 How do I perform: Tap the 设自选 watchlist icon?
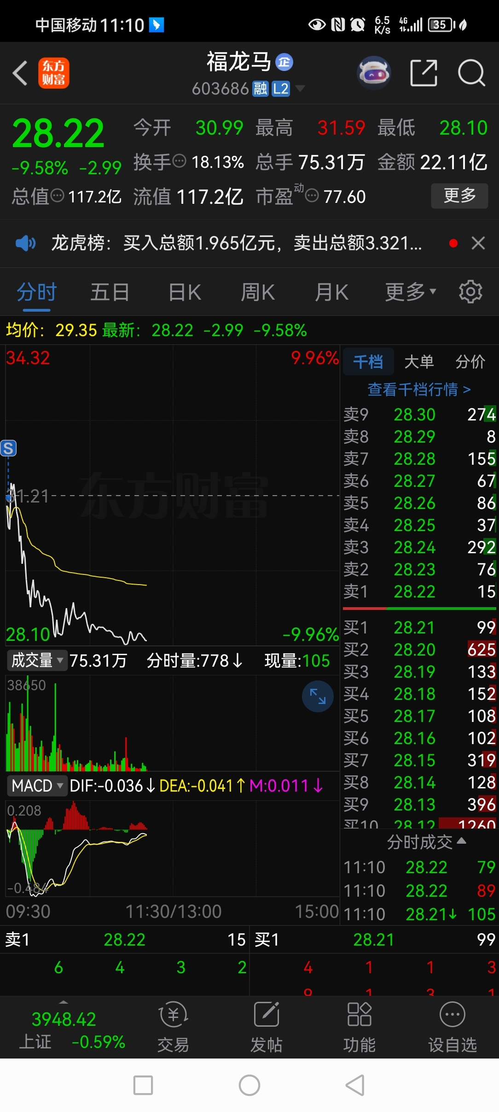pyautogui.click(x=453, y=1028)
